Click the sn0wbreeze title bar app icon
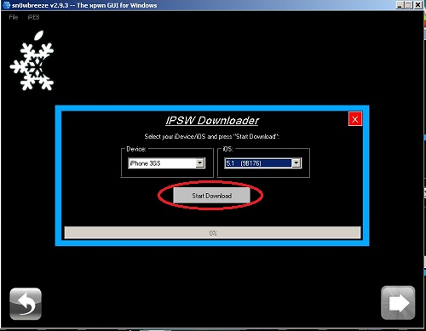Viewport: 426px width, 331px height. pos(6,5)
